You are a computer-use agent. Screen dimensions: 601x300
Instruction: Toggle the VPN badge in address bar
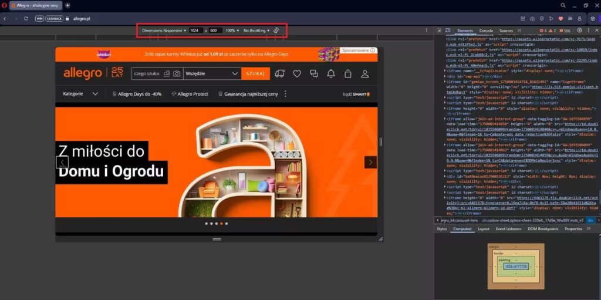click(39, 18)
